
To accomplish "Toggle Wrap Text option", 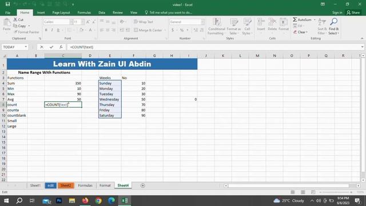I will (x=144, y=22).
